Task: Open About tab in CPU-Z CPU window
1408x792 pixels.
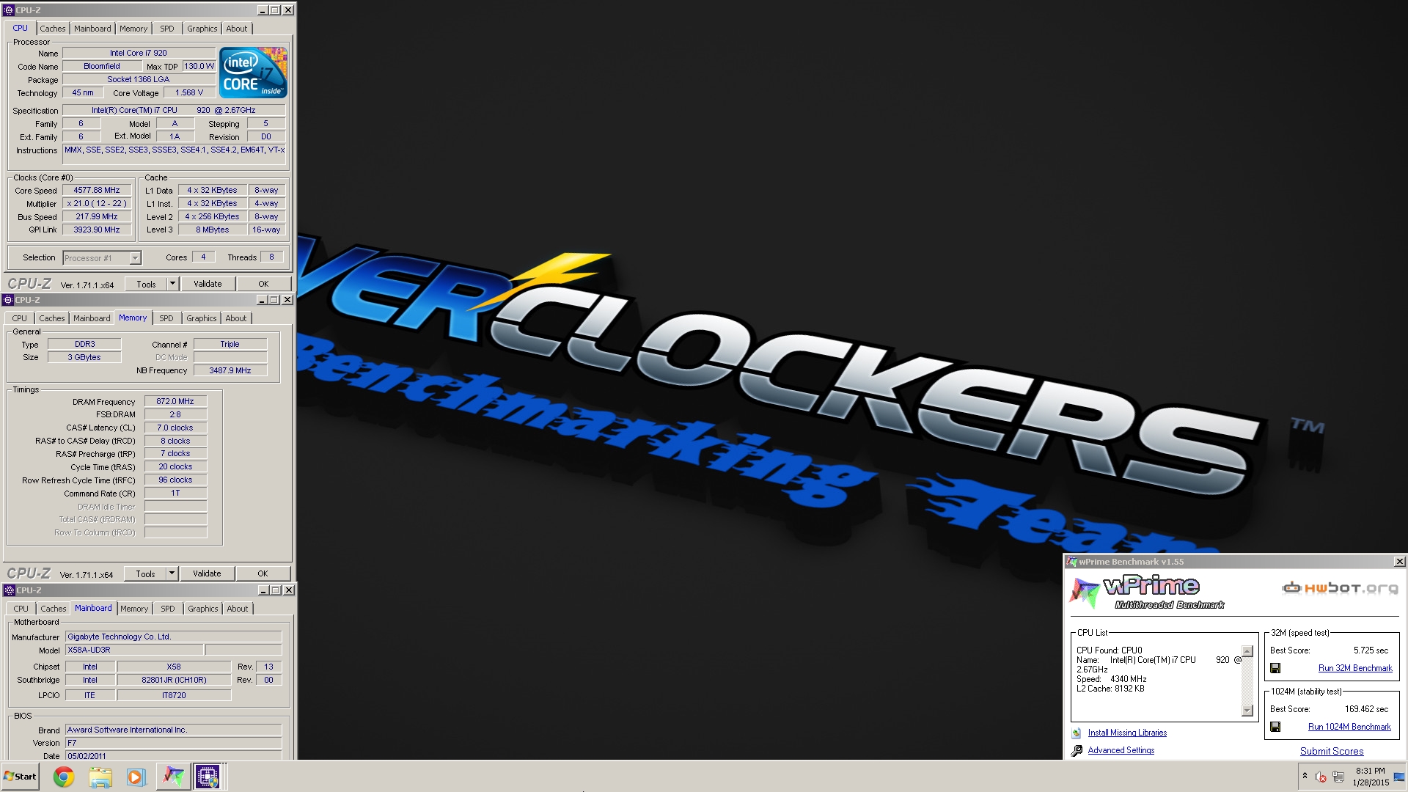Action: [237, 29]
